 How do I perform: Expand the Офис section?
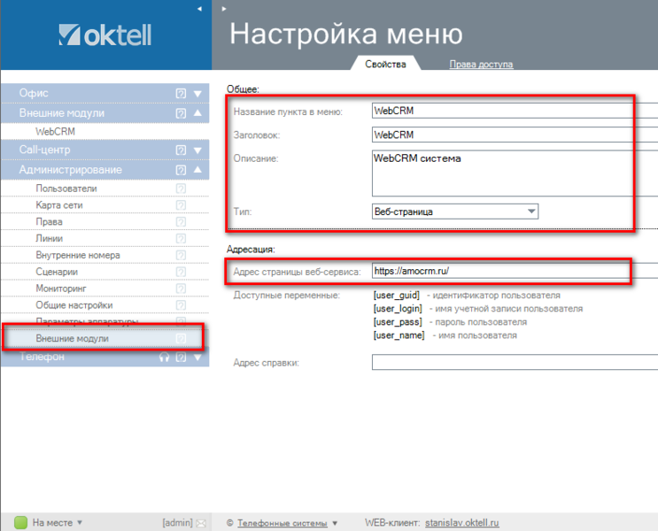pos(198,93)
